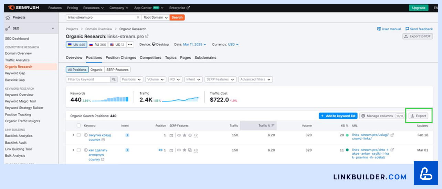Click star SERP feature icon in first row
The image size is (442, 189).
point(185,135)
